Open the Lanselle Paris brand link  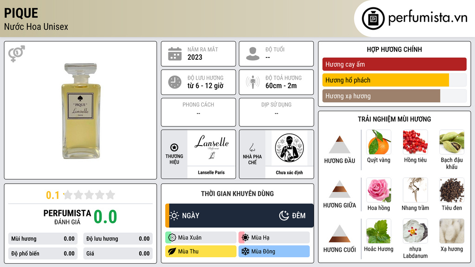tap(212, 172)
